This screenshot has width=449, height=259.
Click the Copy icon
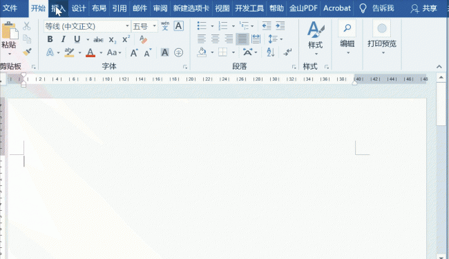(27, 39)
